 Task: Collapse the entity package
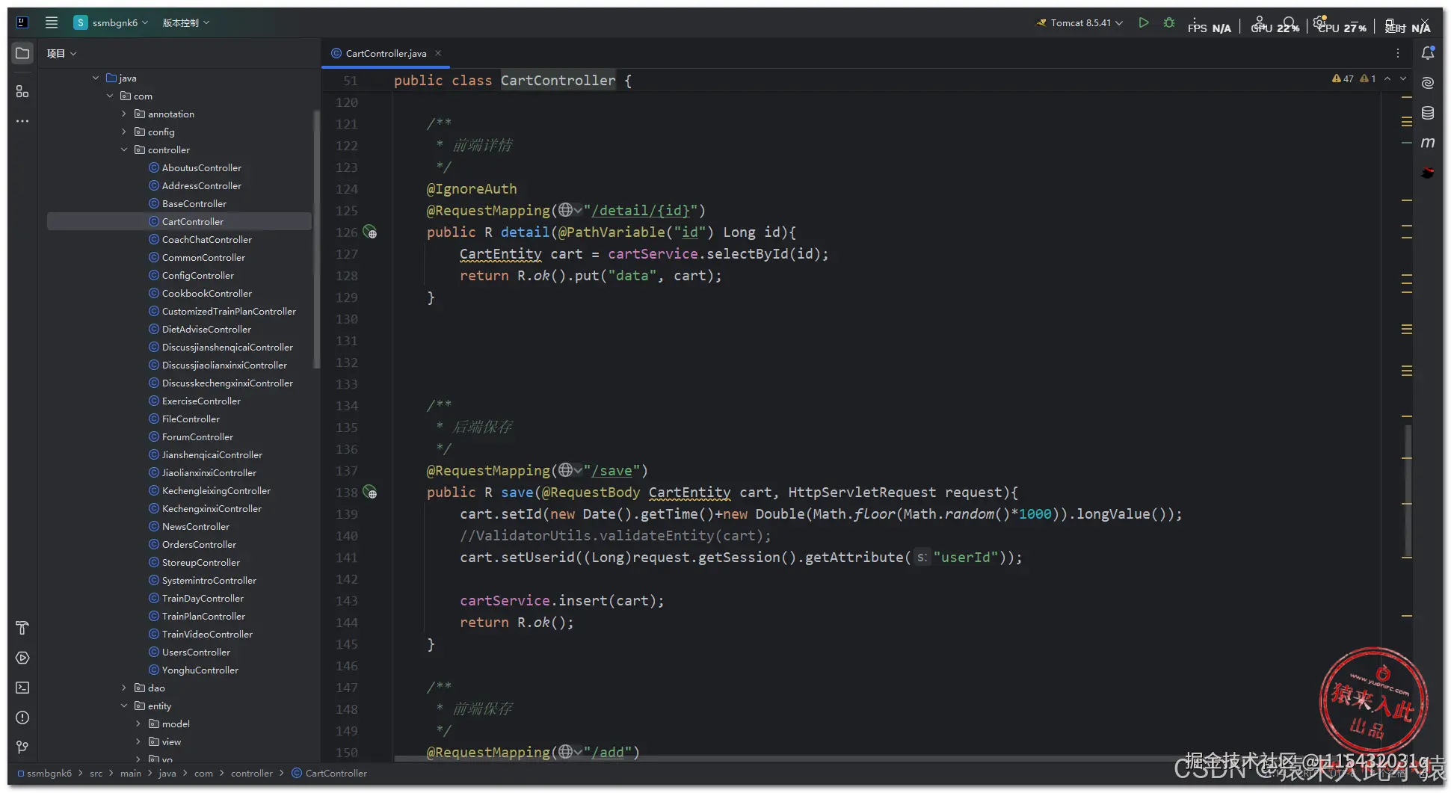point(124,706)
